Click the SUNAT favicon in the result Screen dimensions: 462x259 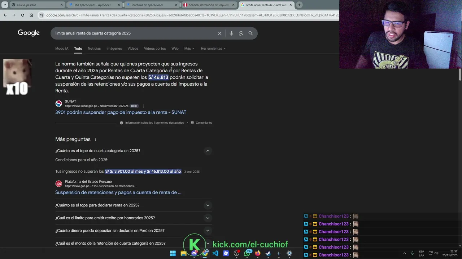[58, 104]
